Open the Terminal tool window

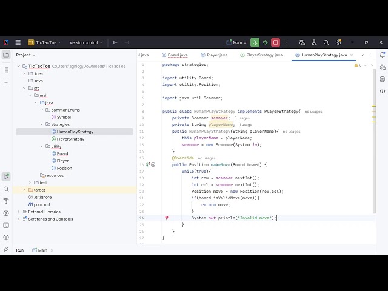pos(6,226)
